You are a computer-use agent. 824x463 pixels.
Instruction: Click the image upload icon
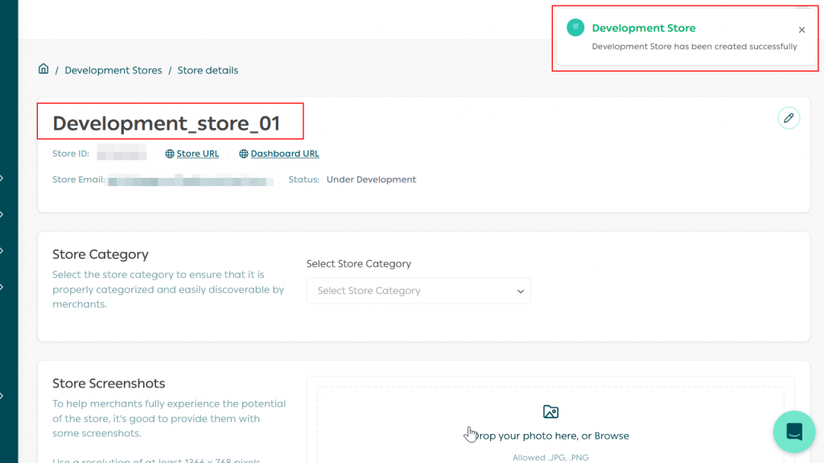(x=550, y=411)
